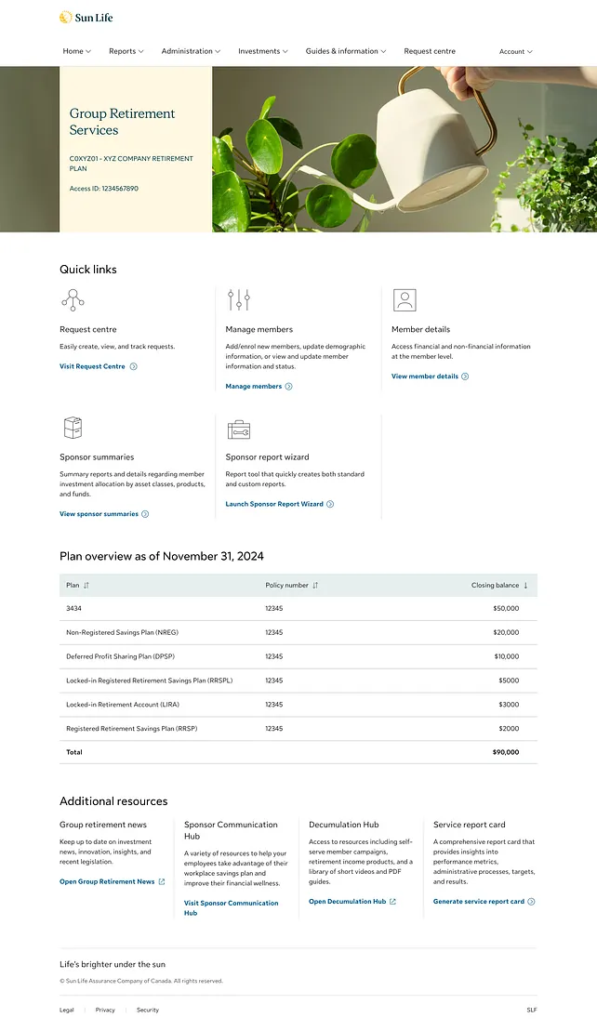Click the Request centre network icon
The image size is (597, 1031).
(73, 300)
